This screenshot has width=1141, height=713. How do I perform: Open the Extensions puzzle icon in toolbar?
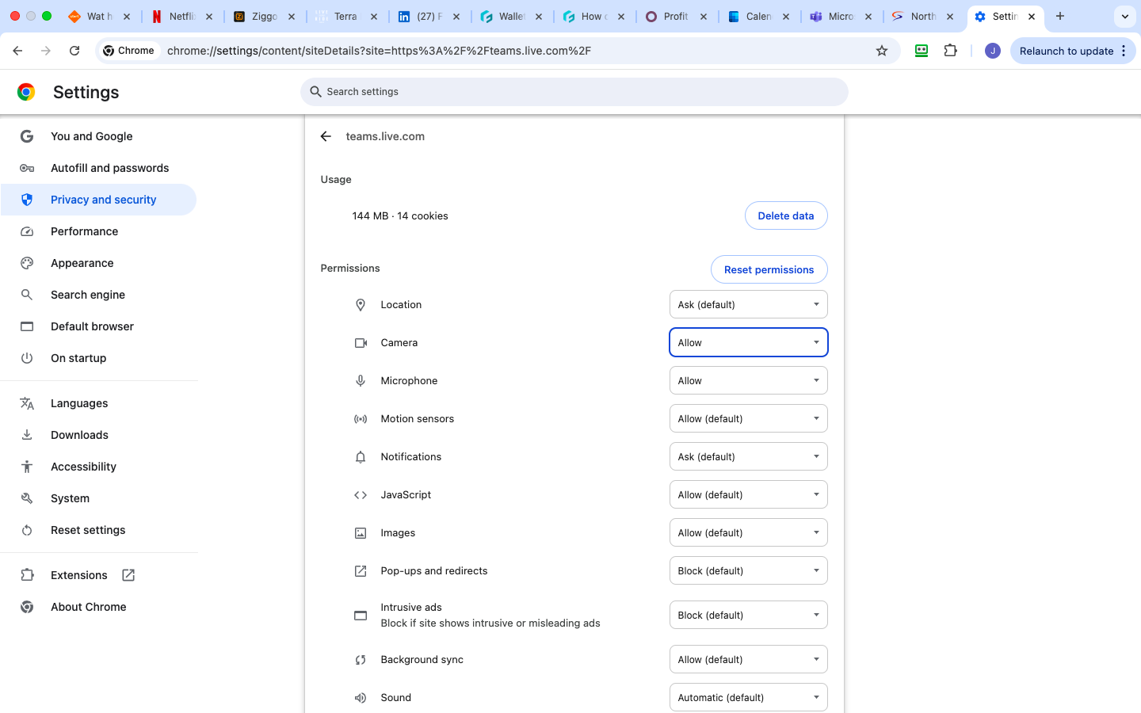(950, 51)
